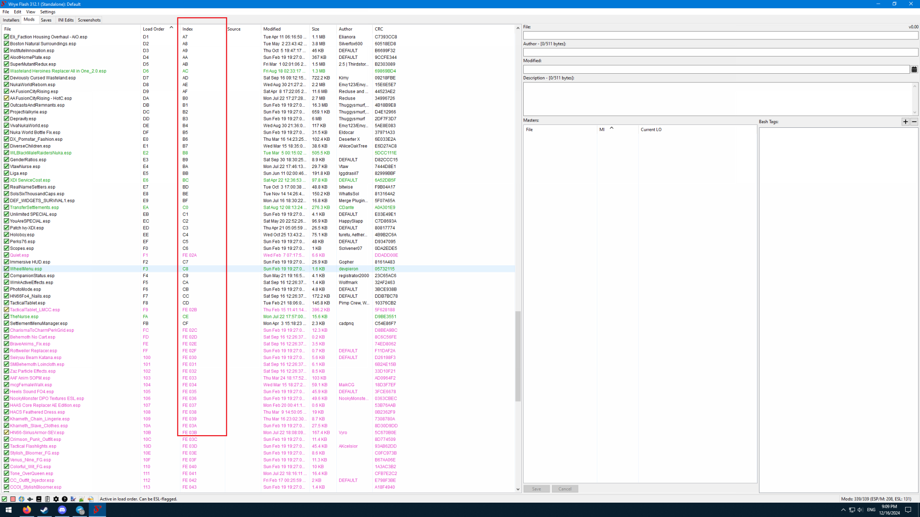Viewport: 920px width, 517px height.
Task: Click the Cancel button
Action: point(564,489)
